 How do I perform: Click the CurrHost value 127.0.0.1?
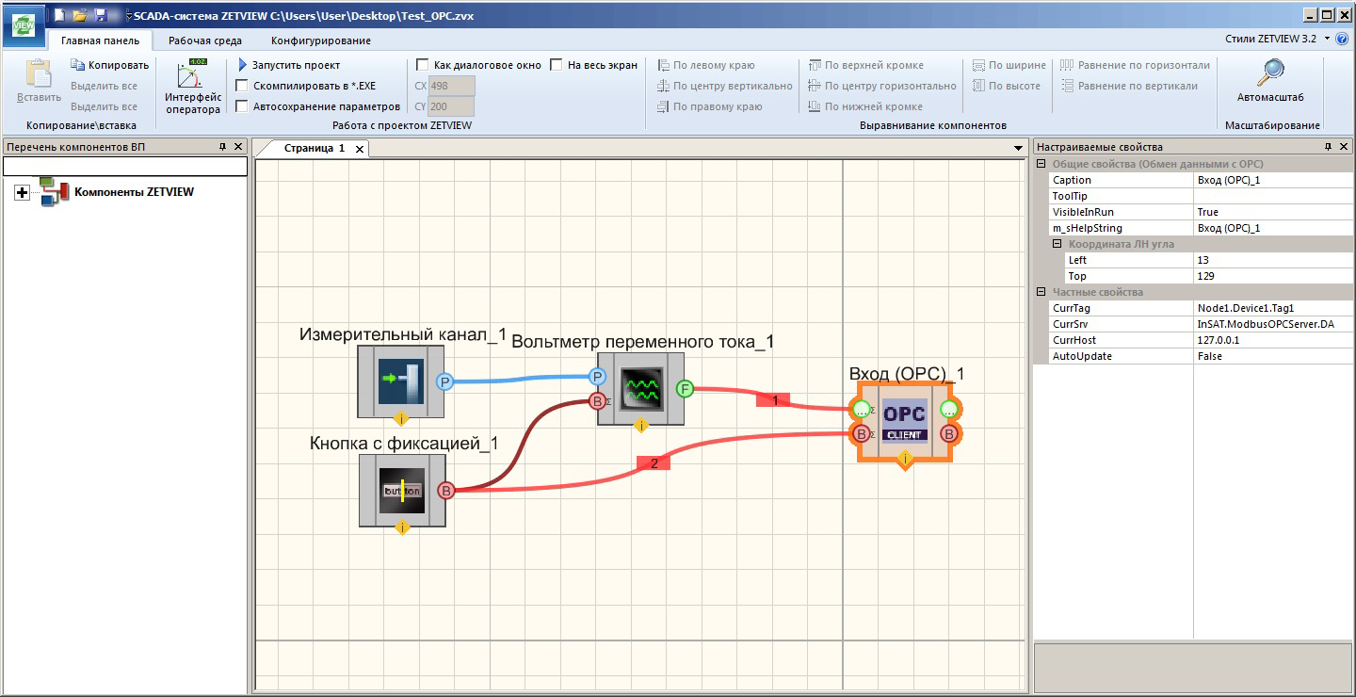[1273, 340]
